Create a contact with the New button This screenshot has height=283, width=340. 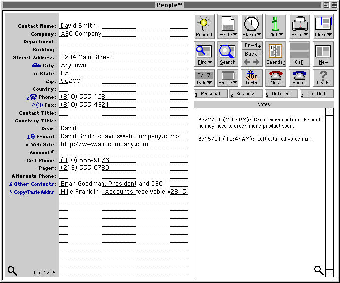pos(323,54)
